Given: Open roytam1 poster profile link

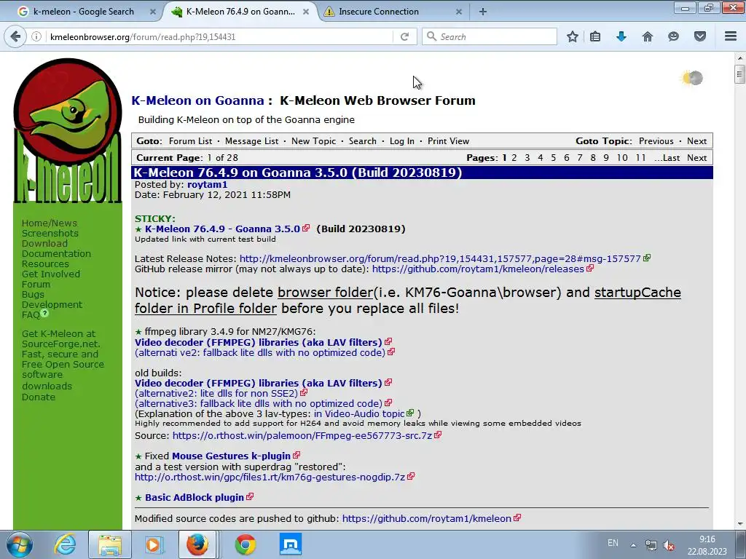Looking at the screenshot, I should click(x=207, y=184).
